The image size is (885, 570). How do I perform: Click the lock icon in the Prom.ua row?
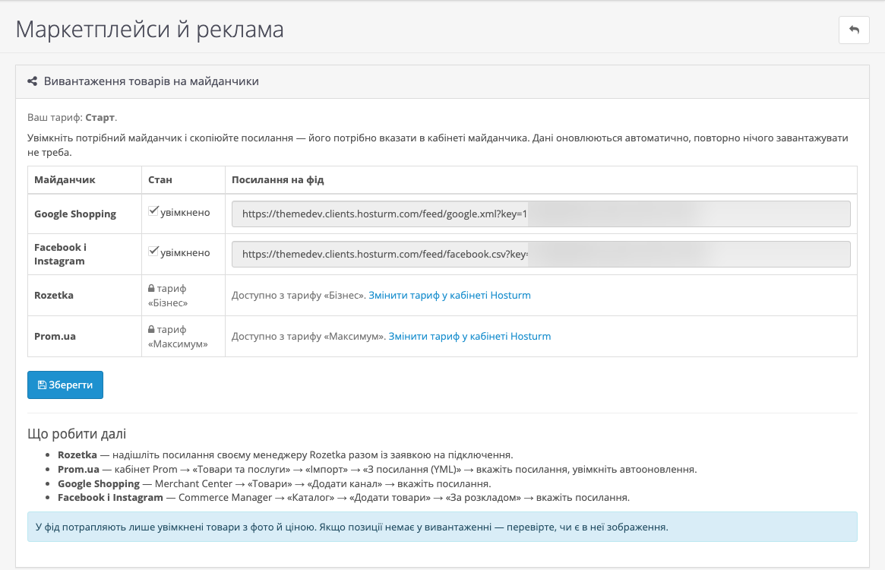(x=151, y=329)
